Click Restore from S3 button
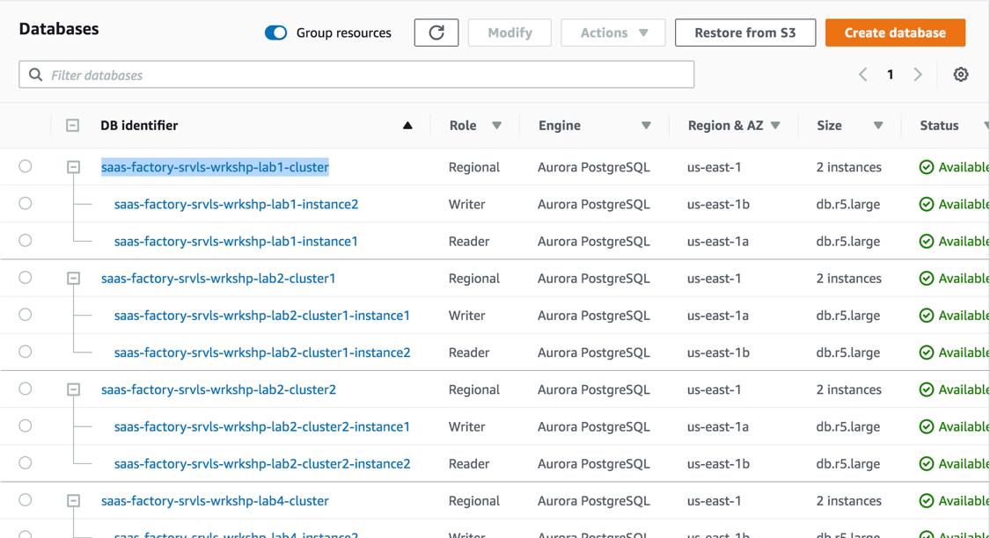Viewport: 990px width, 538px height. point(745,33)
